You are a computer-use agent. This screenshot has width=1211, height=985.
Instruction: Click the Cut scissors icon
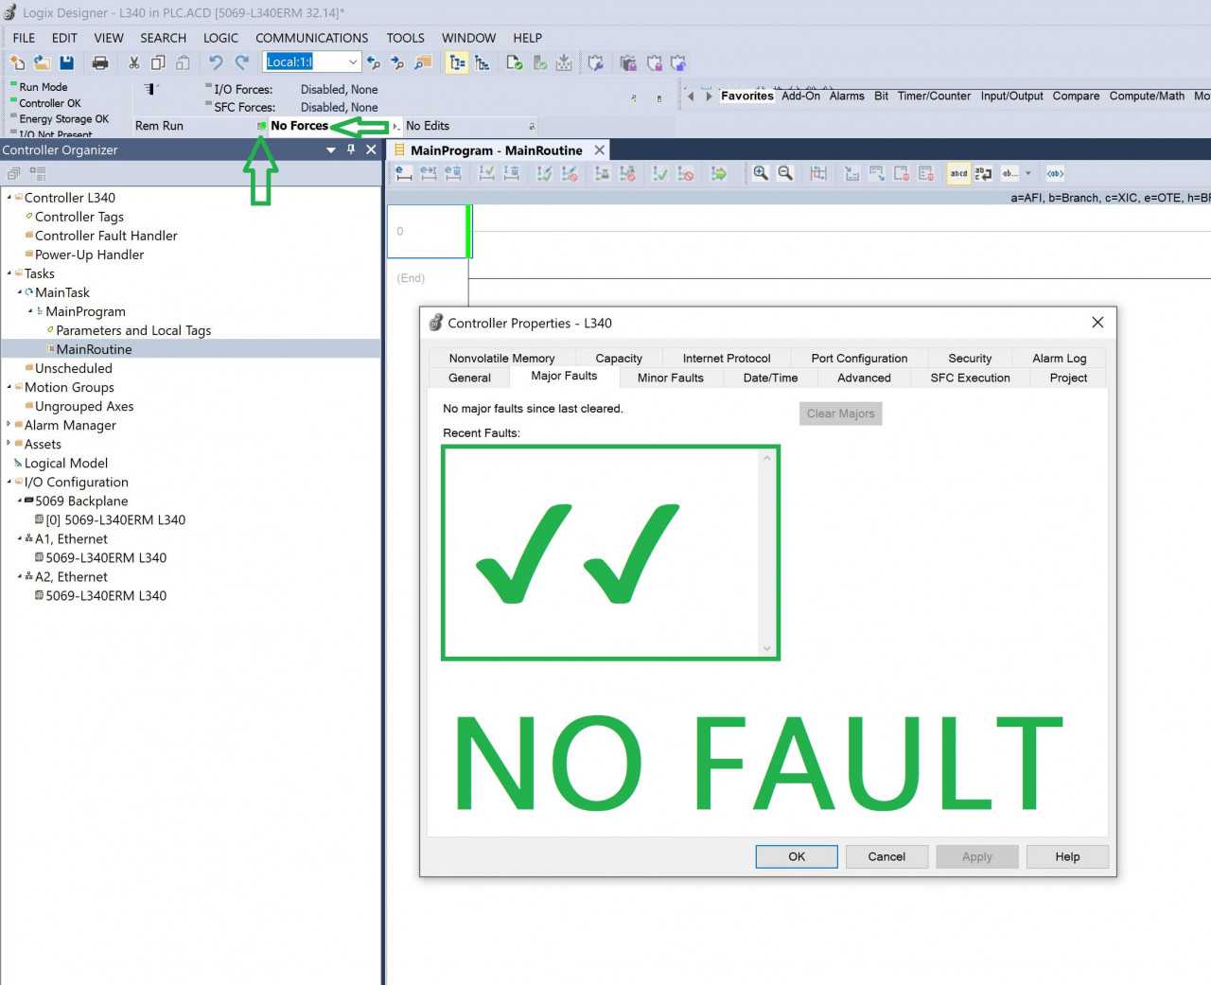point(133,62)
